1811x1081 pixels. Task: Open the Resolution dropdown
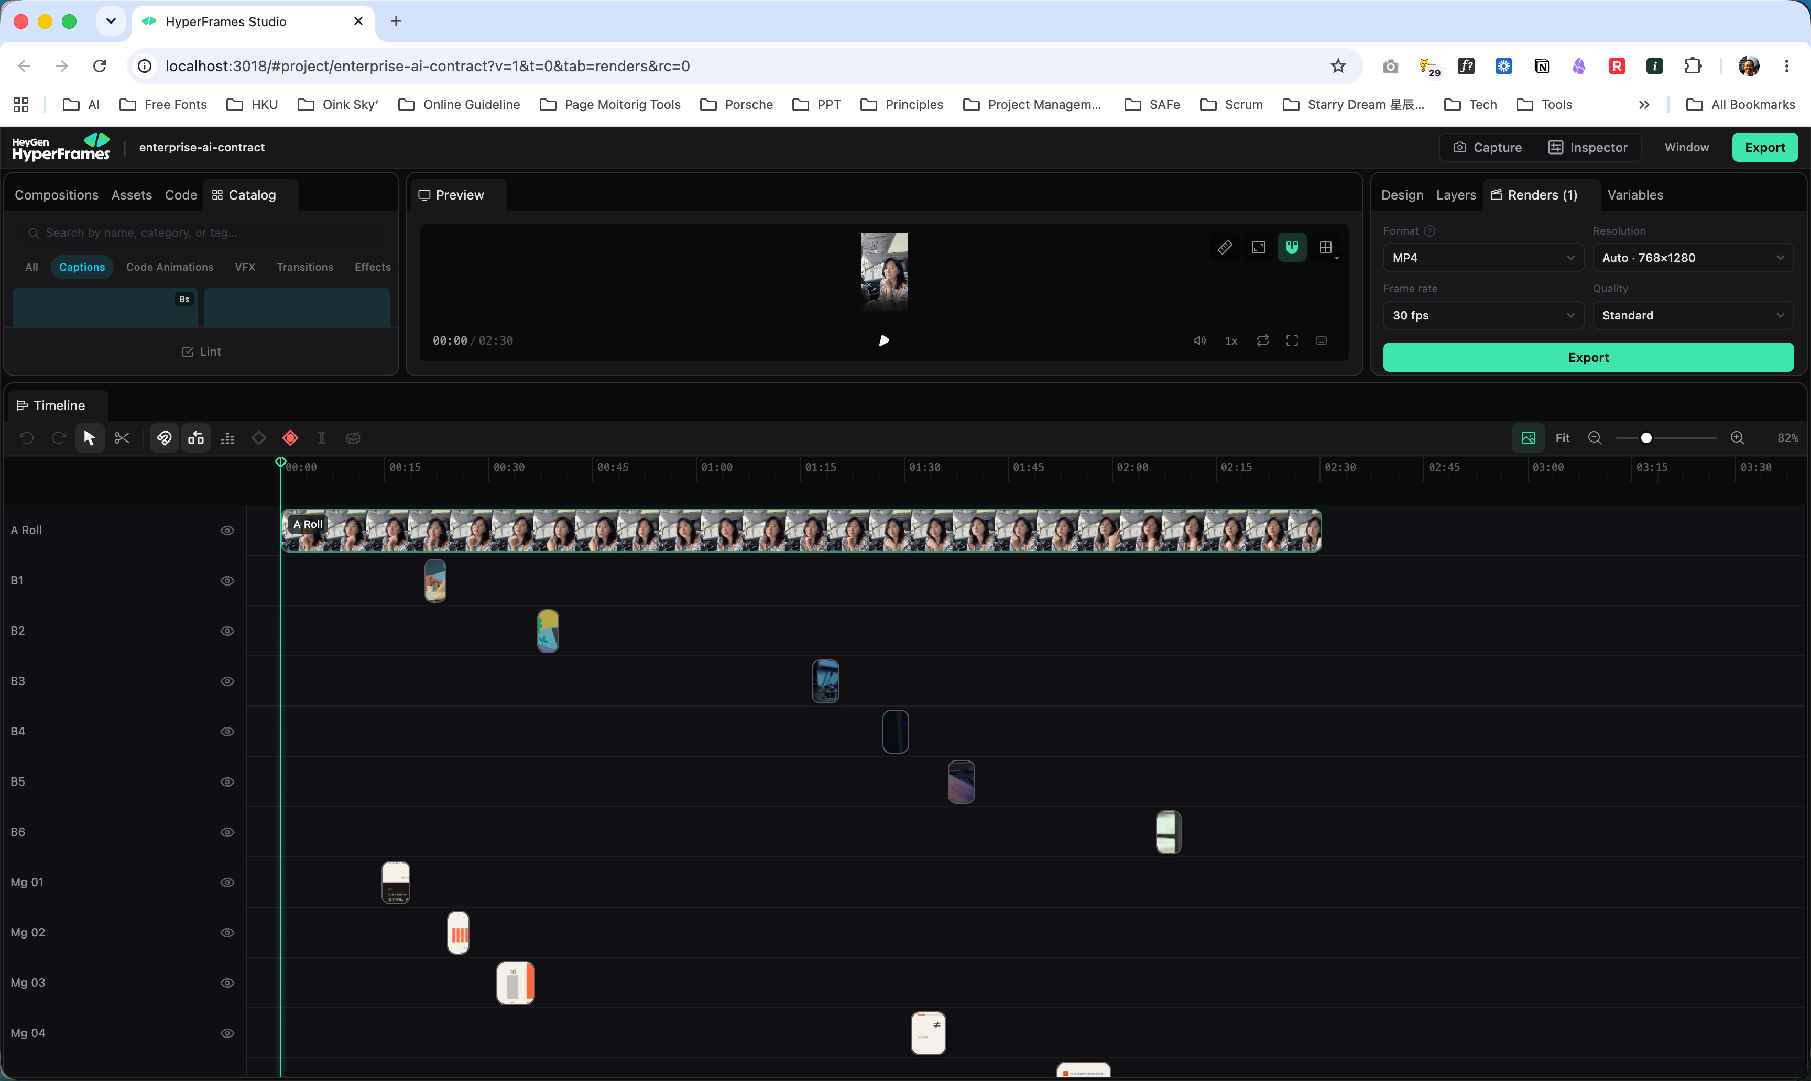pyautogui.click(x=1692, y=257)
